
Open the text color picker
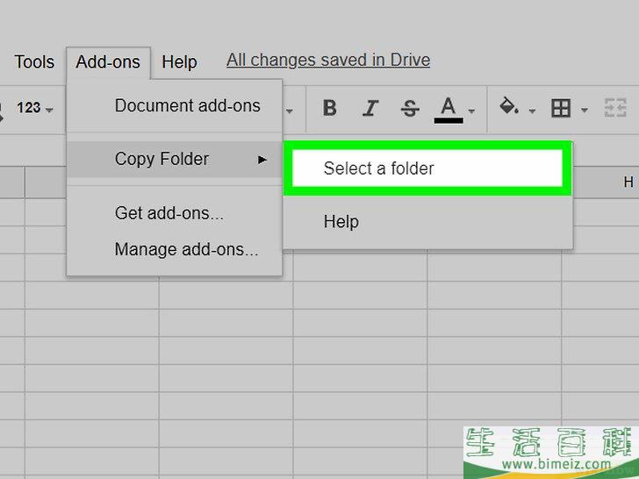pyautogui.click(x=449, y=108)
